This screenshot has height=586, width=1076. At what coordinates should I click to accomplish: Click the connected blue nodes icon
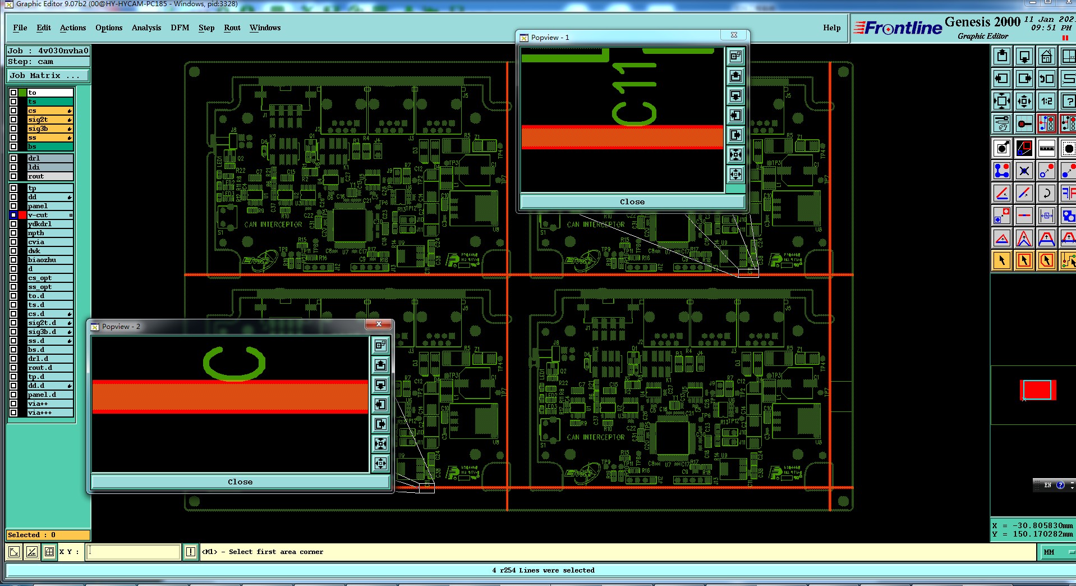point(1002,171)
